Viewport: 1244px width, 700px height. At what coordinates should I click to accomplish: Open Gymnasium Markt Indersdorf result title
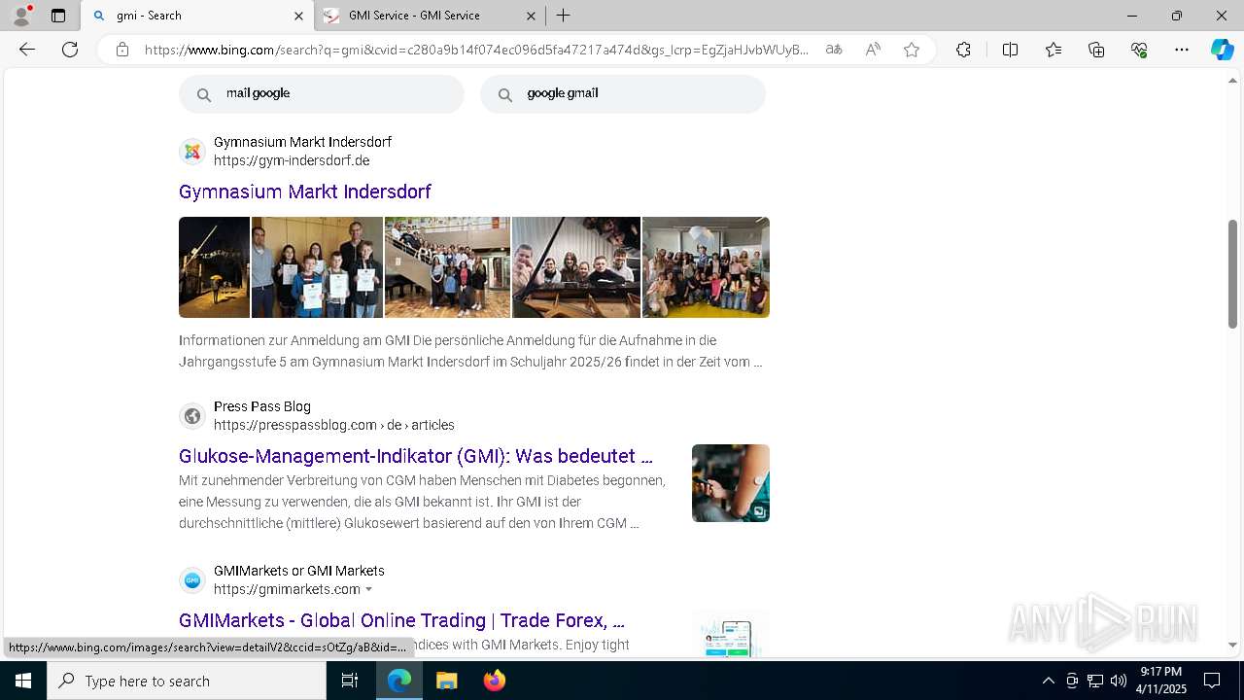(305, 192)
